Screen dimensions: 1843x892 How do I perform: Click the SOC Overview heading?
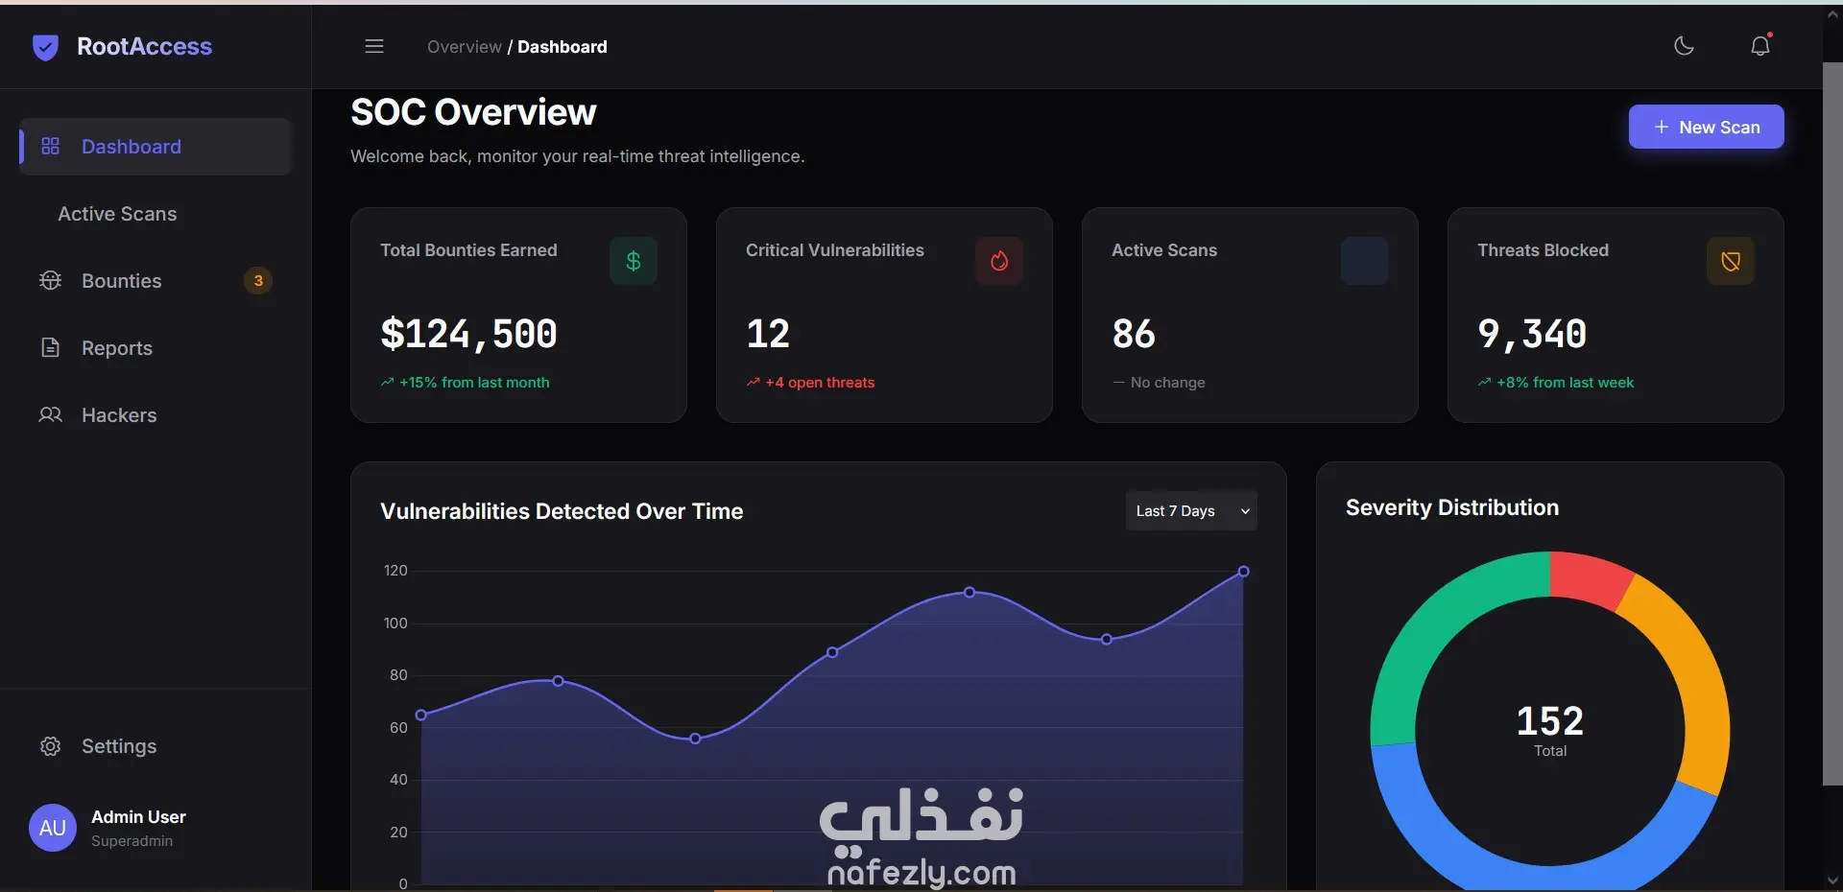tap(473, 112)
